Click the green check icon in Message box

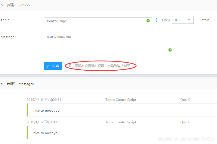[x=170, y=50]
